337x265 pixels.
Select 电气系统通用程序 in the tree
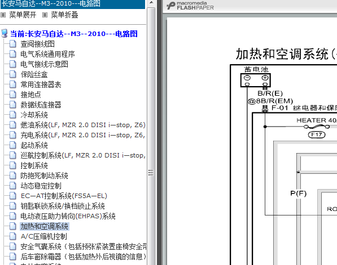tap(47, 54)
